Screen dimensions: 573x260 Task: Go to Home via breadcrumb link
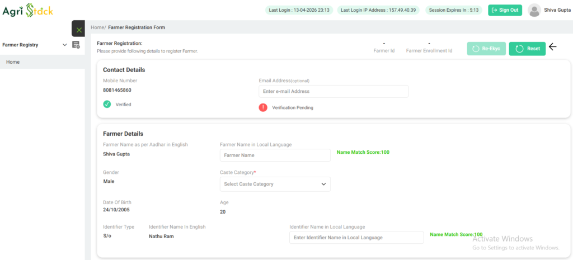pyautogui.click(x=97, y=27)
